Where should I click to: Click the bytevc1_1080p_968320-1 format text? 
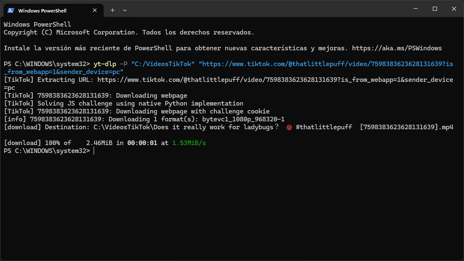243,119
